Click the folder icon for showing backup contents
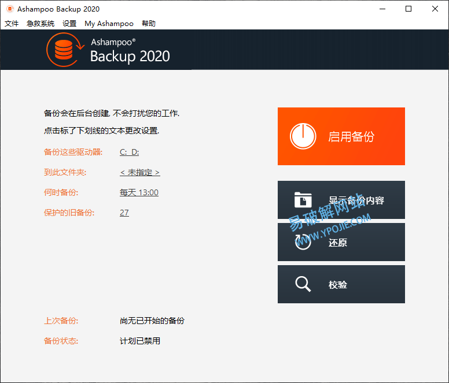 (303, 200)
